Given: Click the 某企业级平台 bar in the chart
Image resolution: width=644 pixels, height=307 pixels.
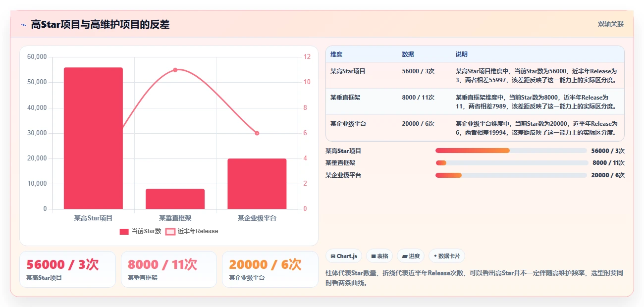Looking at the screenshot, I should pyautogui.click(x=257, y=184).
